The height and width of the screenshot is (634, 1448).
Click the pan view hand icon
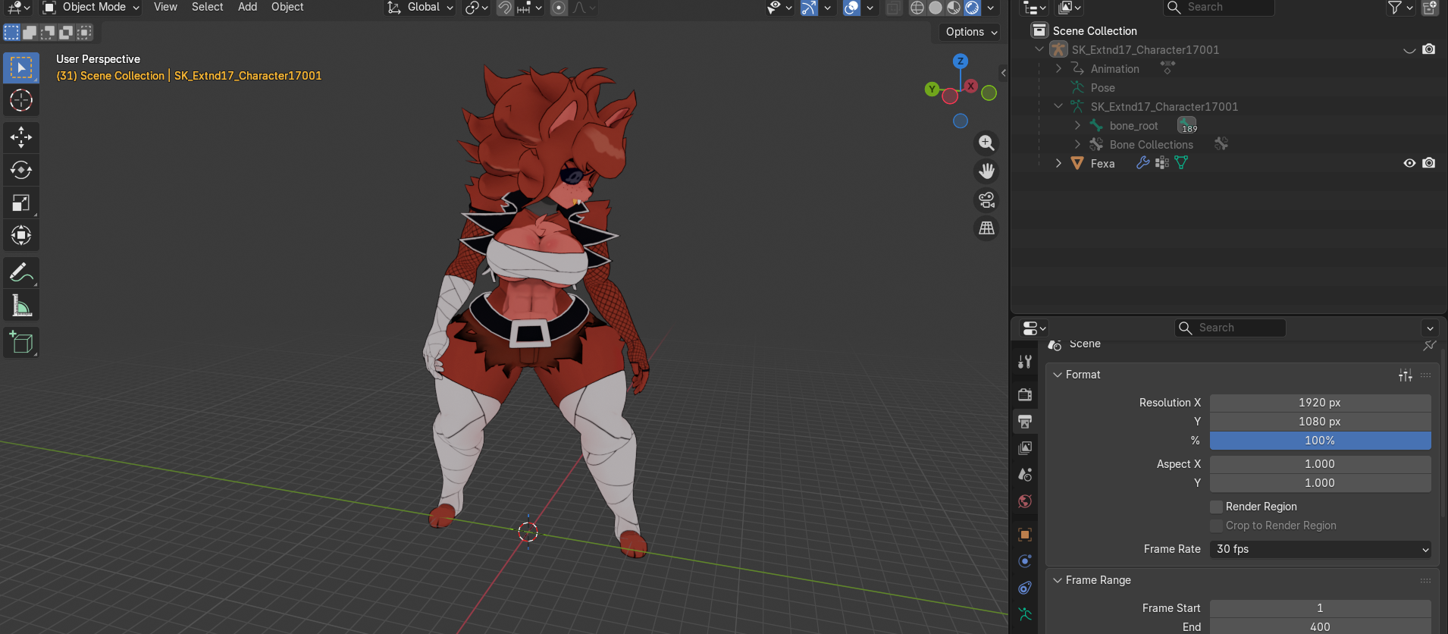tap(986, 171)
